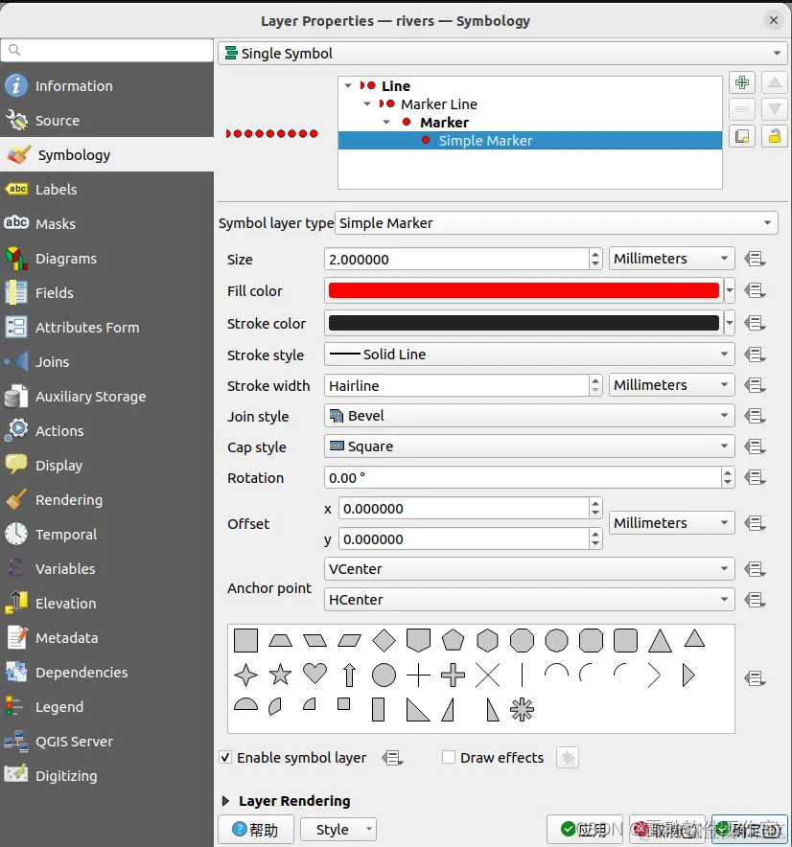The height and width of the screenshot is (847, 792).
Task: Open the Information tab
Action: click(107, 86)
